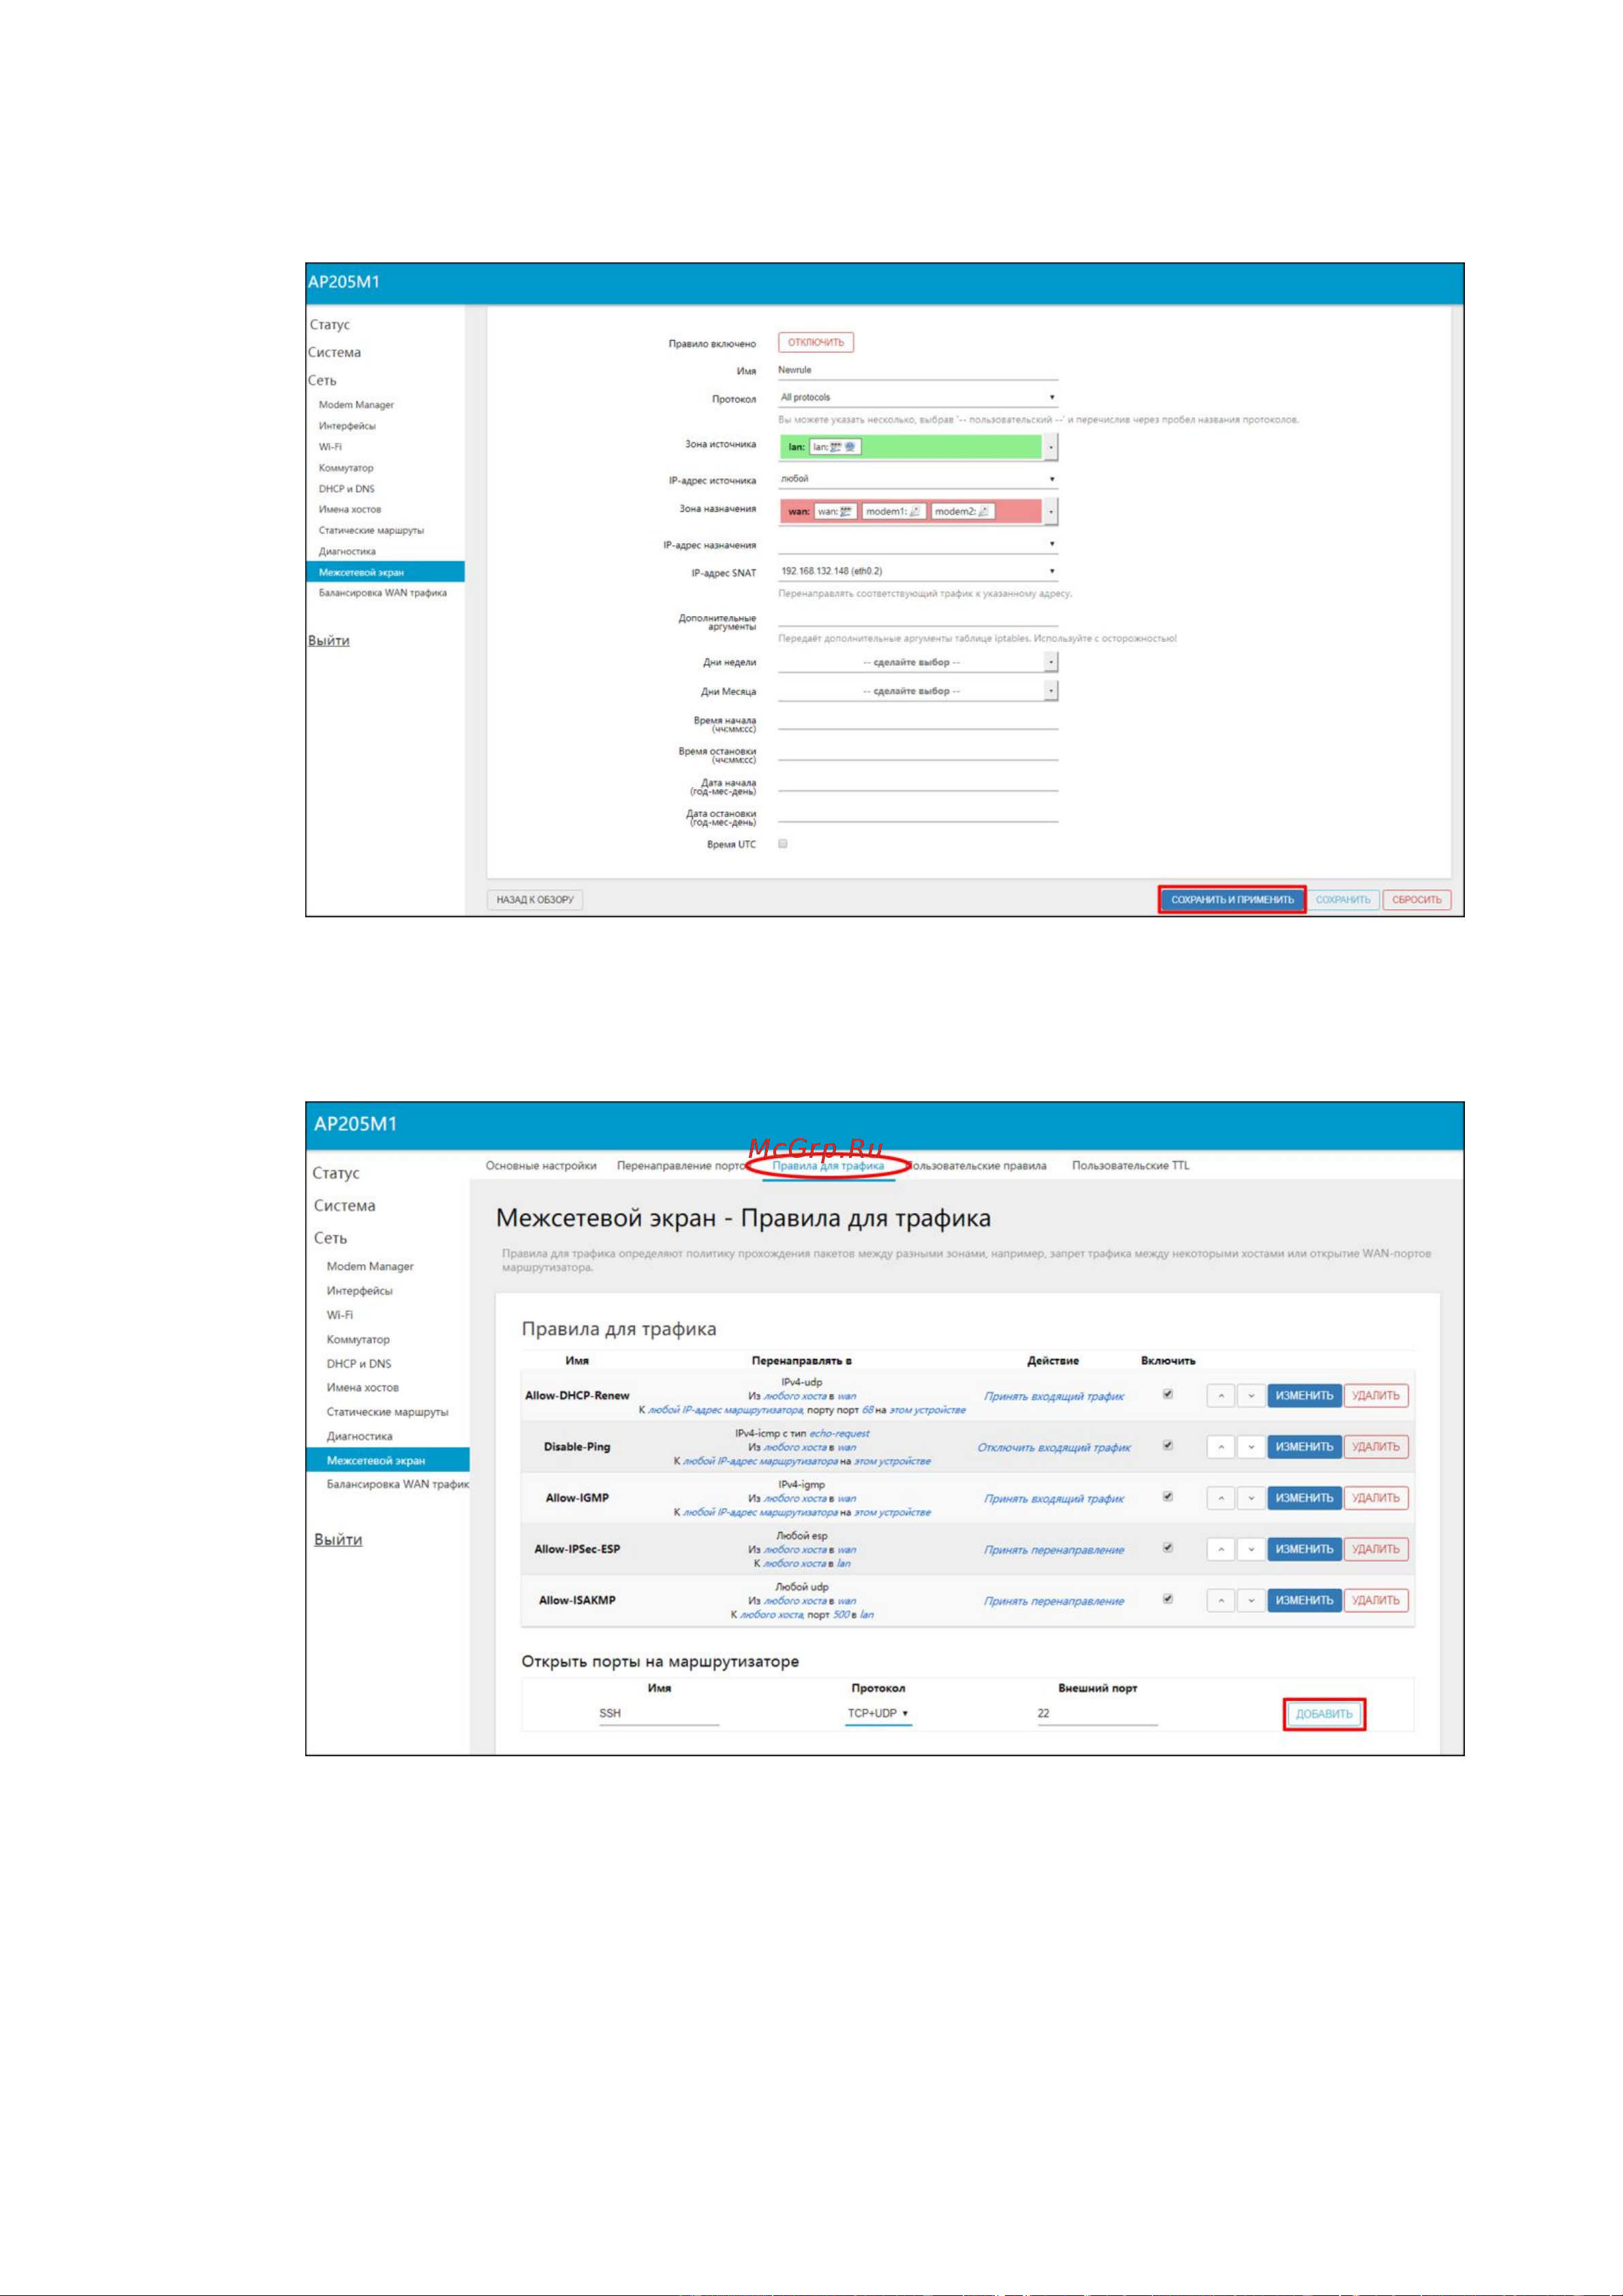
Task: Move Disable-Ping rule up
Action: [x=1220, y=1446]
